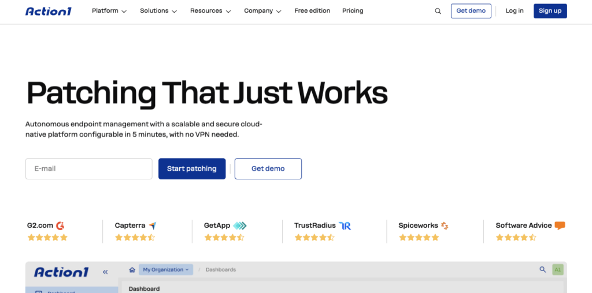The width and height of the screenshot is (592, 293).
Task: Open the My Organization dropdown
Action: point(166,270)
